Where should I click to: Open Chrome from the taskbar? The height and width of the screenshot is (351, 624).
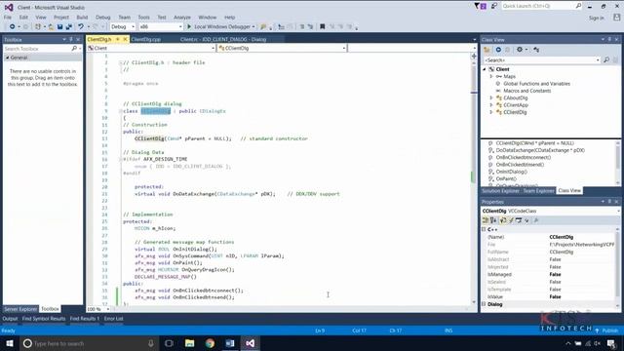click(x=210, y=343)
